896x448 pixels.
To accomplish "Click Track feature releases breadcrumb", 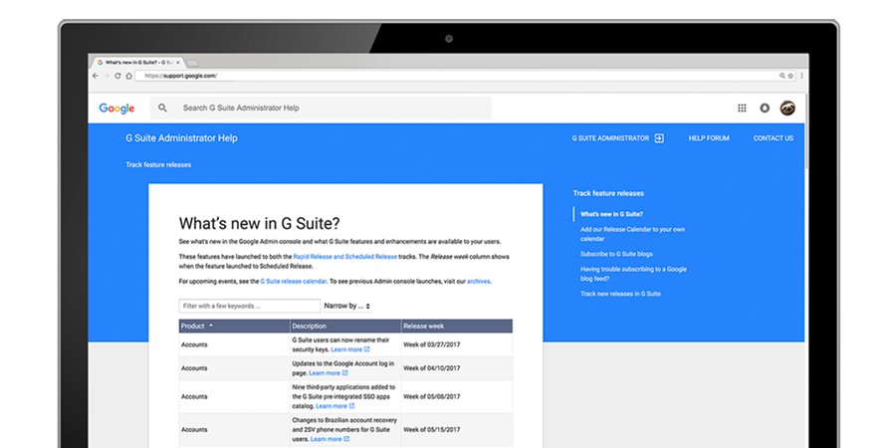I will [158, 164].
